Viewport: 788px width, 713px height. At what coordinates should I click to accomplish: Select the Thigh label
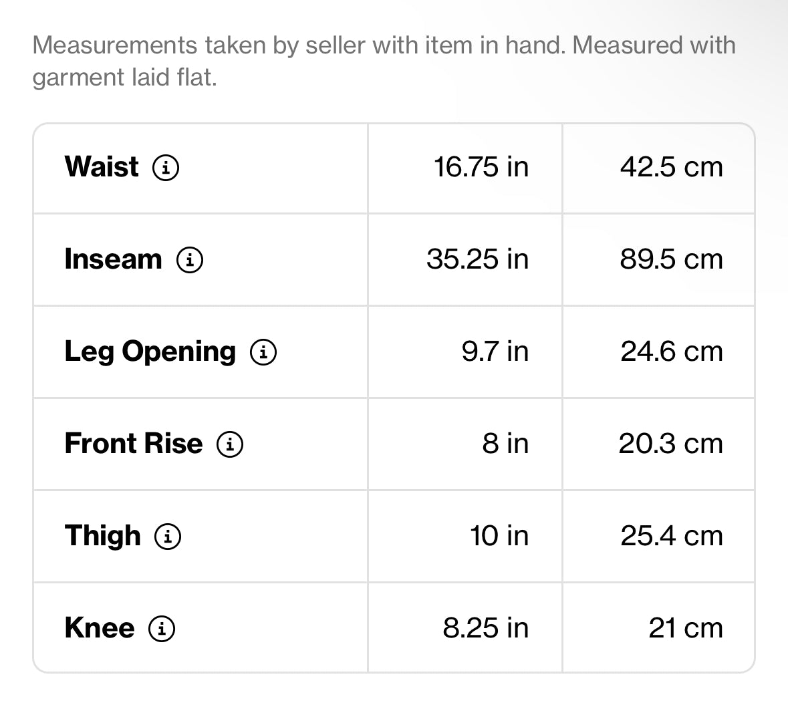103,536
